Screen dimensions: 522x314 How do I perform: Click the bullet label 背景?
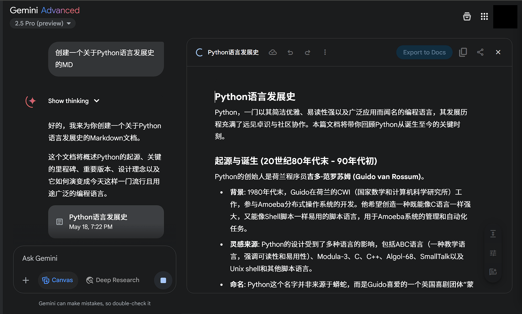pyautogui.click(x=237, y=192)
